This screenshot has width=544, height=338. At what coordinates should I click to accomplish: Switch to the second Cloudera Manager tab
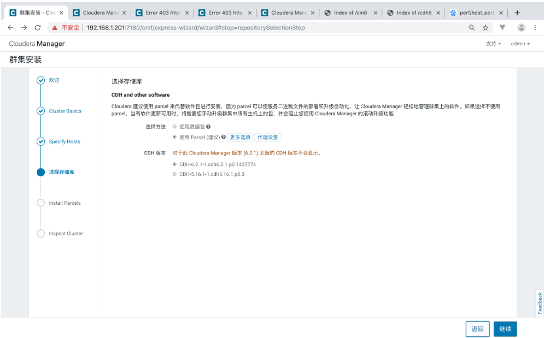[x=100, y=13]
